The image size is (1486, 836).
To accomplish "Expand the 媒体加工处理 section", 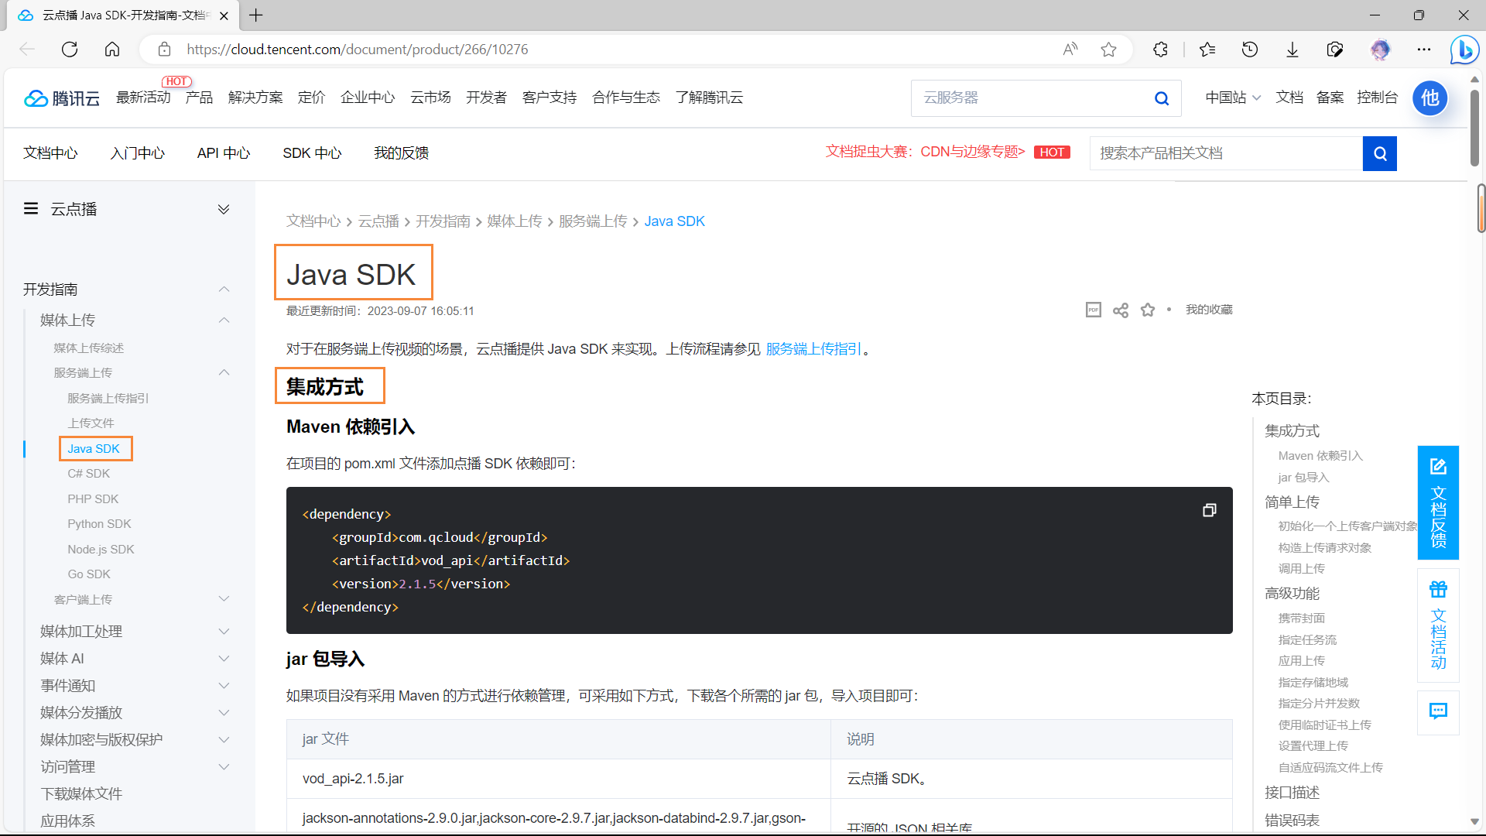I will pyautogui.click(x=224, y=632).
